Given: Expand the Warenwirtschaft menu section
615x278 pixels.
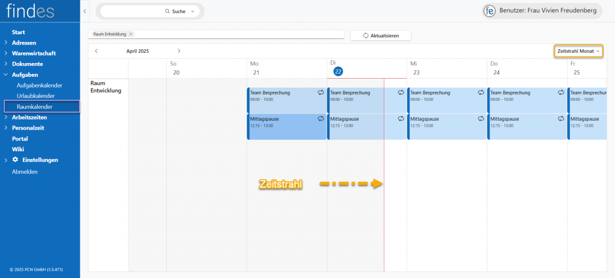Looking at the screenshot, I should pos(5,53).
